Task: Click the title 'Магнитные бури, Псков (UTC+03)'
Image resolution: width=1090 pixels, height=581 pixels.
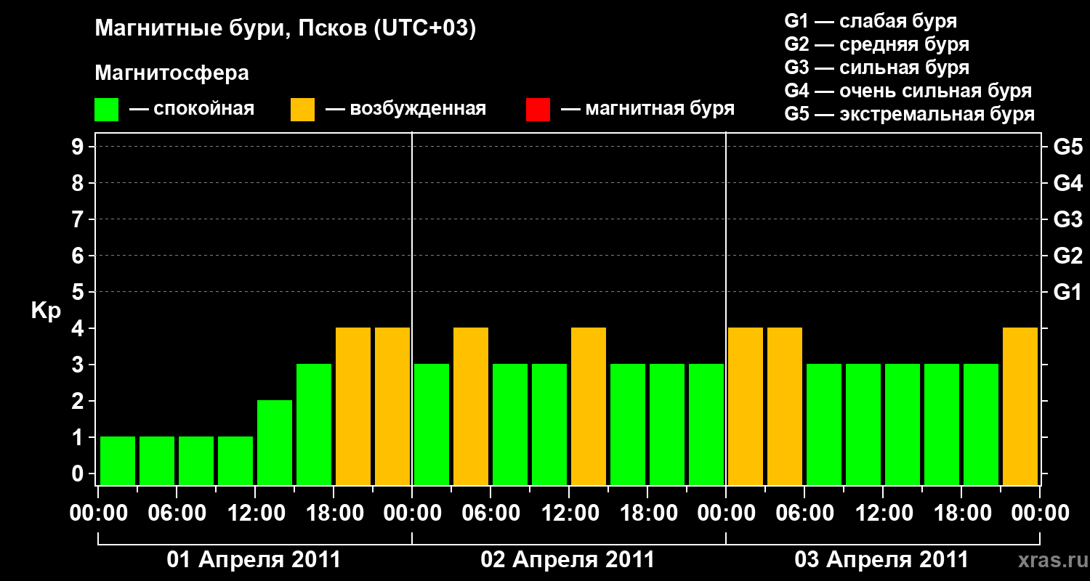Action: [x=286, y=30]
